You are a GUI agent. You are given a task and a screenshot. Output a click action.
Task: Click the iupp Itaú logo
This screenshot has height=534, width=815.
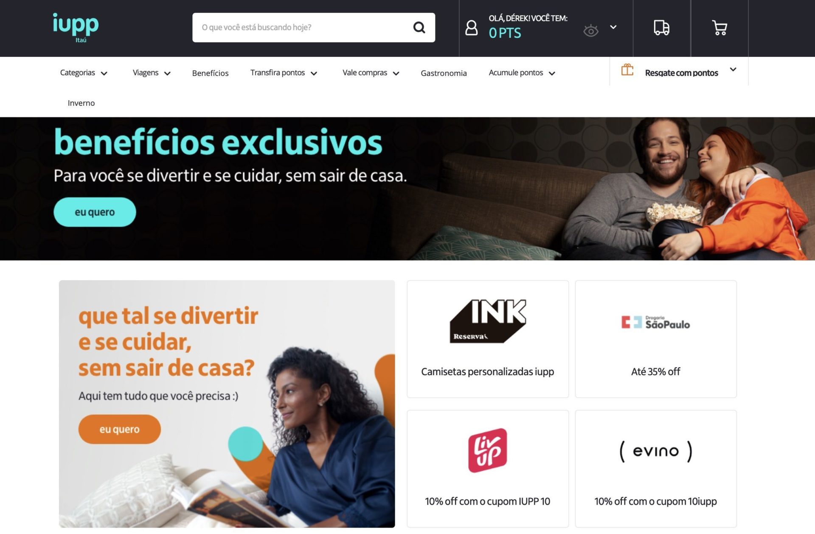pyautogui.click(x=76, y=28)
